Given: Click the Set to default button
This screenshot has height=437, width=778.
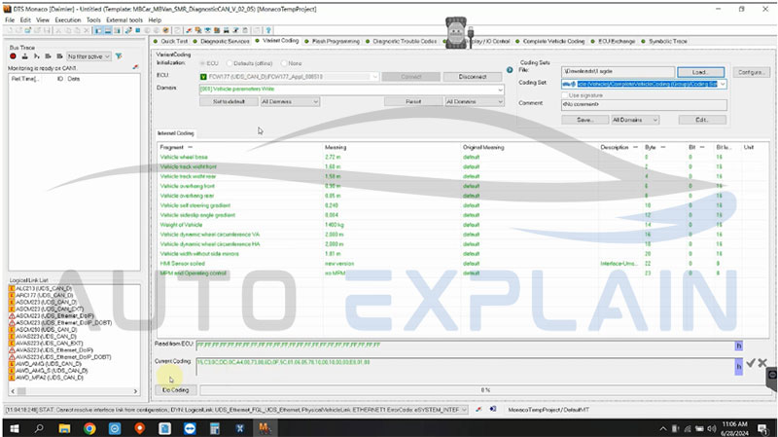Looking at the screenshot, I should click(229, 102).
